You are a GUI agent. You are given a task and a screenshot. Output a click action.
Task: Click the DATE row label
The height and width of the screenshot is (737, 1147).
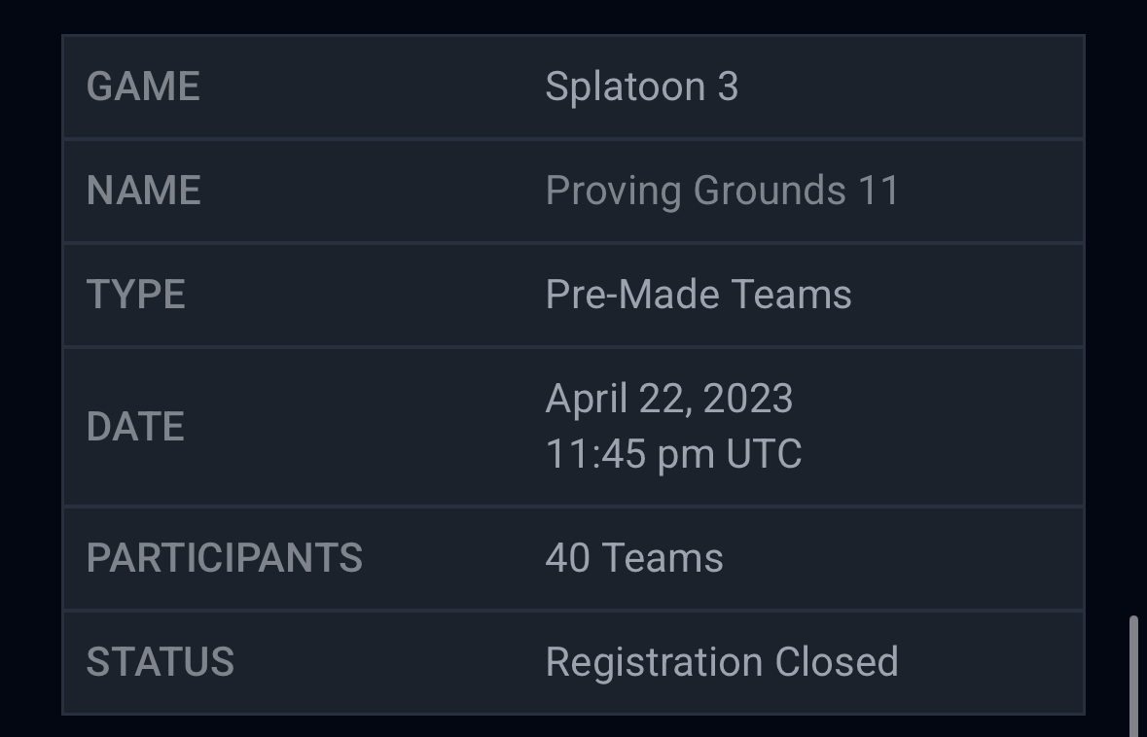point(135,427)
